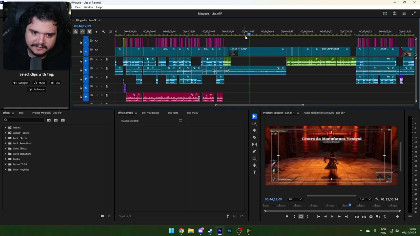This screenshot has width=420, height=236.
Task: Add a marker in the timeline toolbar
Action: point(96,32)
